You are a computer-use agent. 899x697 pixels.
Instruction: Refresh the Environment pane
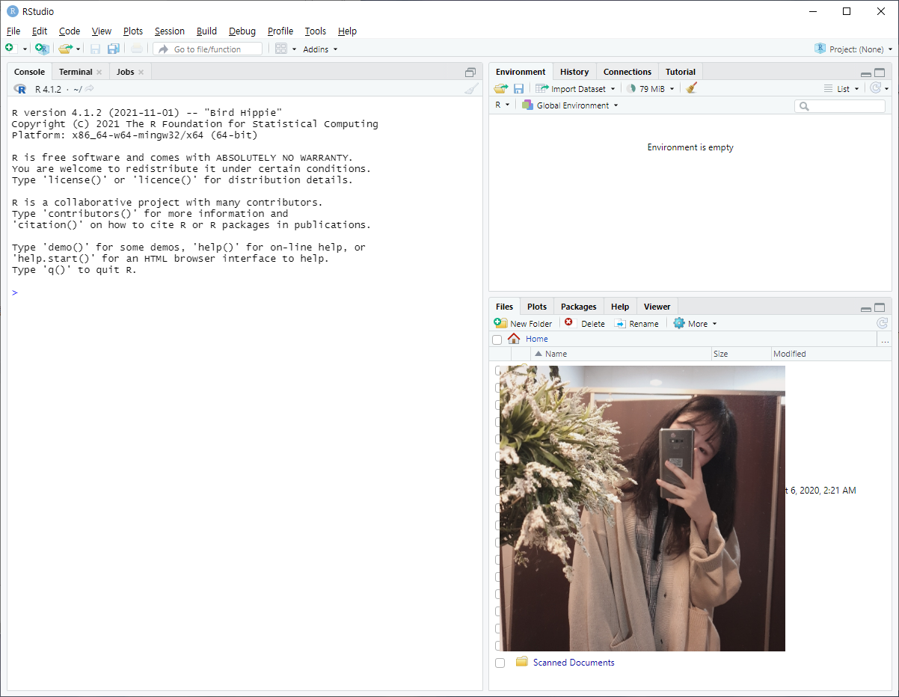click(x=875, y=88)
